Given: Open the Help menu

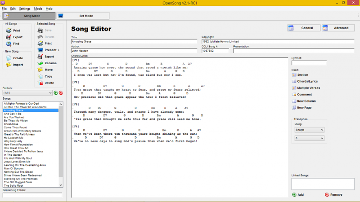Looking at the screenshot, I should click(49, 9).
